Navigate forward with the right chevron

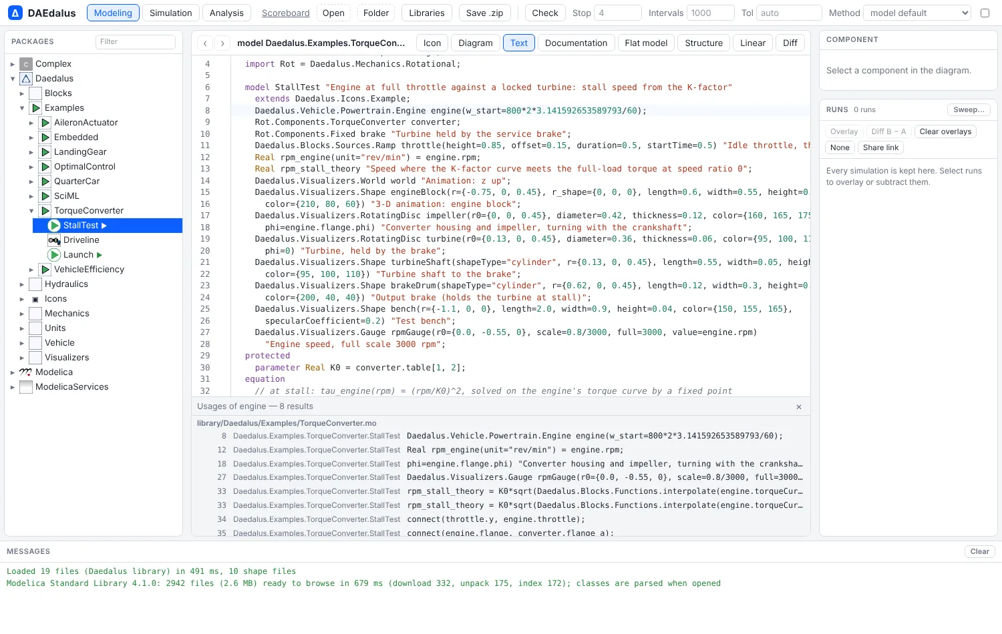222,43
